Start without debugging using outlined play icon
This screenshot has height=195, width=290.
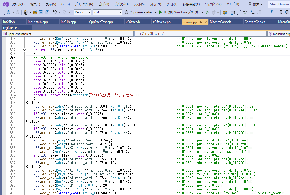207,12
